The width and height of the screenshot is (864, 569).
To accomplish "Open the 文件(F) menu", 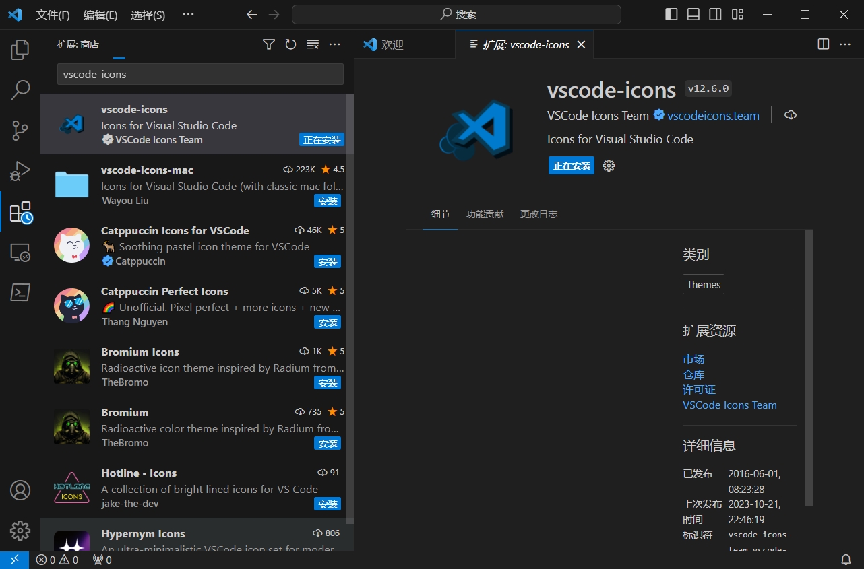I will (53, 15).
